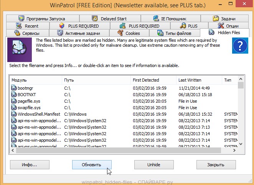Click the horizontal scrollbar right arrow
Screen dimensions: 254x185
234,150
